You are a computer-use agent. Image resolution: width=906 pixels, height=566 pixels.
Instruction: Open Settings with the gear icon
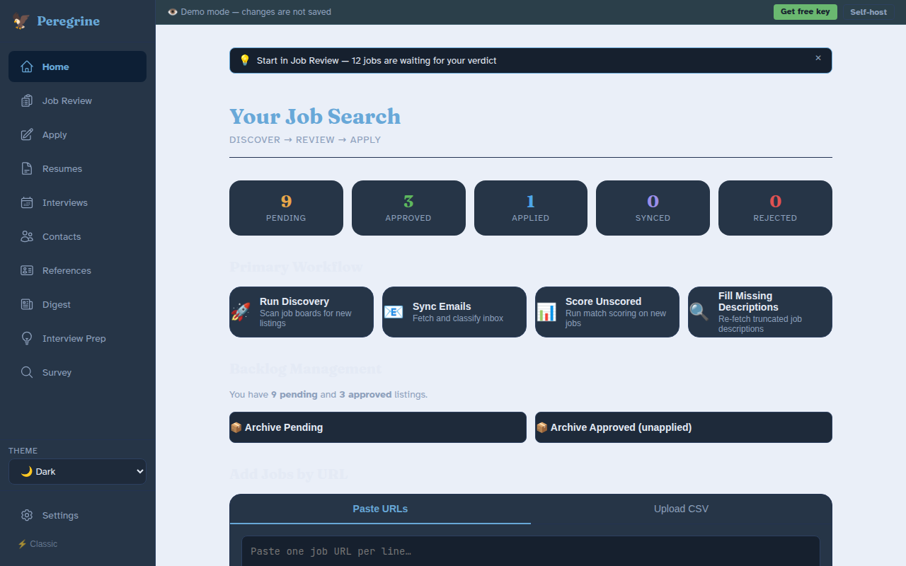click(27, 515)
